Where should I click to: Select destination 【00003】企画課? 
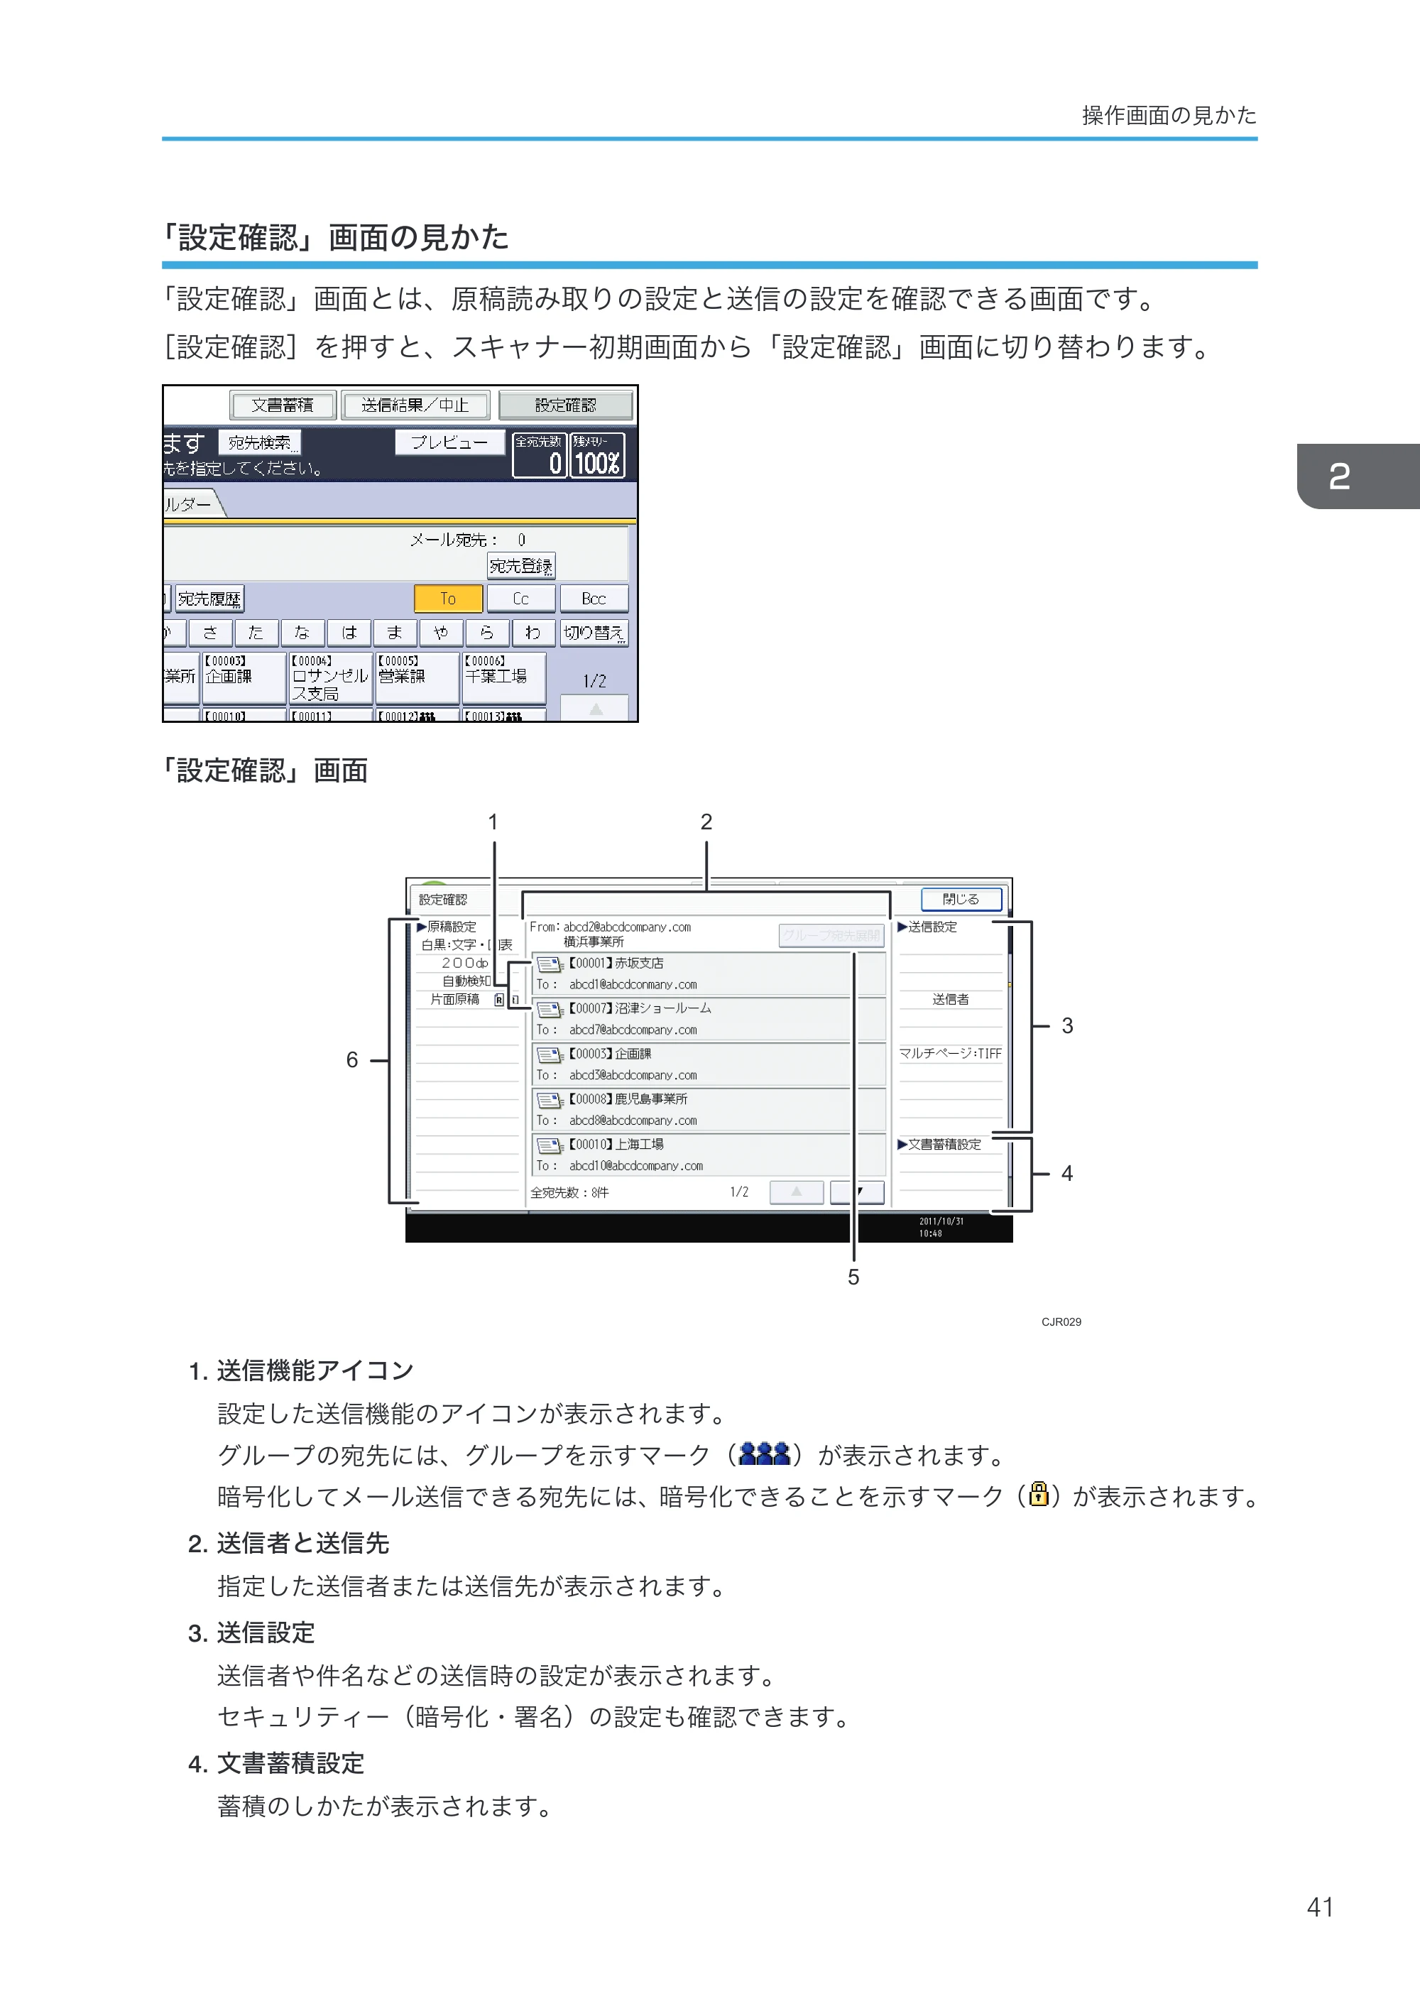coord(244,677)
